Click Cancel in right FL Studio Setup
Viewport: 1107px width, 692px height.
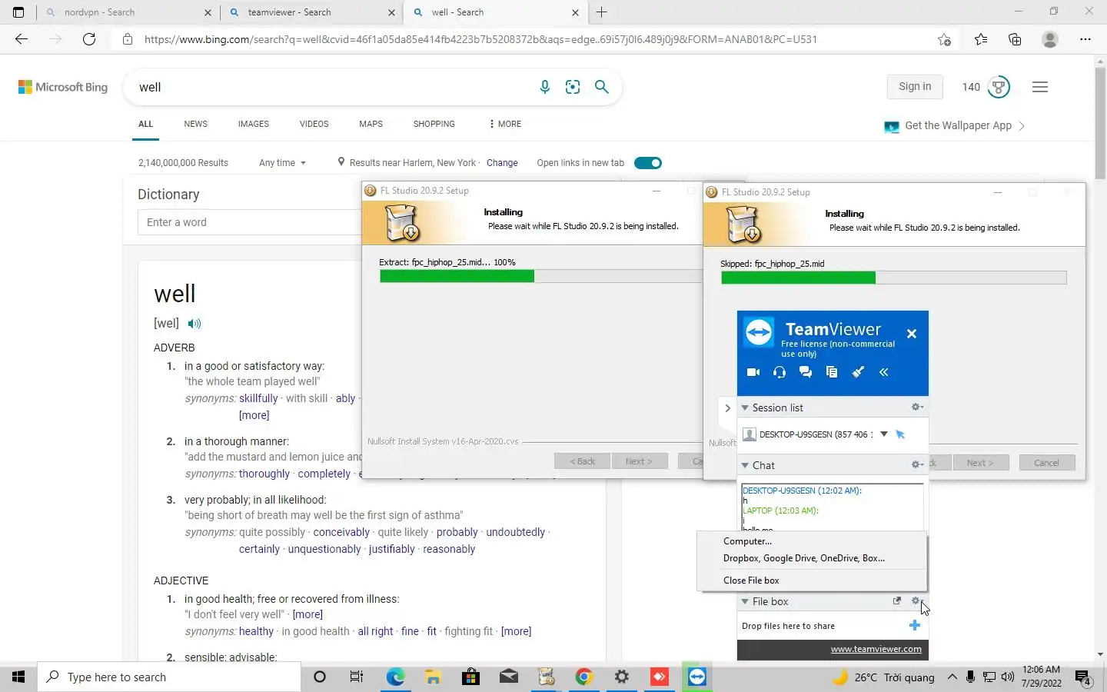1046,463
